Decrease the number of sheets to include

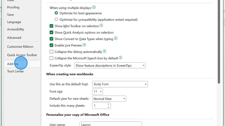108,107
